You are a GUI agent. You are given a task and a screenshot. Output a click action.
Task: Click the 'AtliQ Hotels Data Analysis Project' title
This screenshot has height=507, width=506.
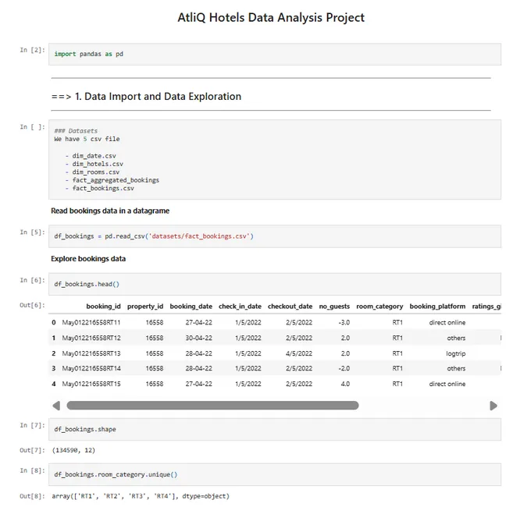(x=271, y=17)
